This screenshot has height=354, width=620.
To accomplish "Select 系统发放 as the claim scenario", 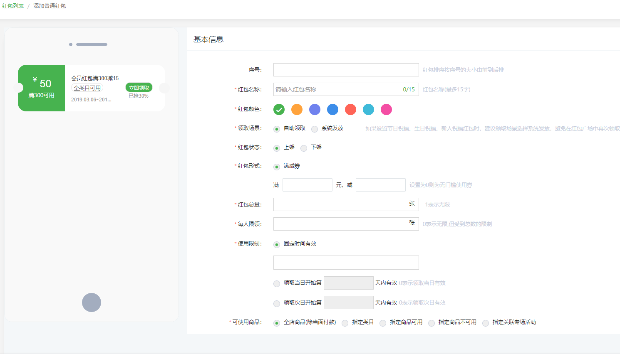I will click(x=315, y=129).
